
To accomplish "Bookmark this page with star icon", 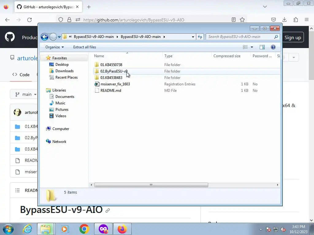I will click(242, 20).
